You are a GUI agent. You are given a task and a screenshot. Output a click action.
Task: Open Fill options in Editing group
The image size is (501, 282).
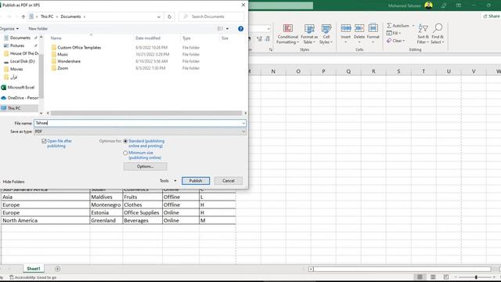394,33
